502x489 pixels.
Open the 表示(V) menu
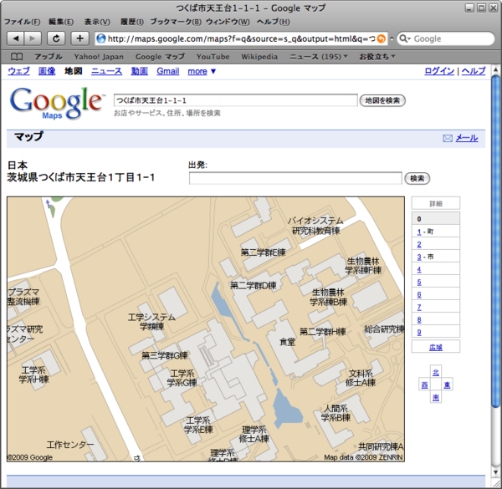[x=97, y=22]
